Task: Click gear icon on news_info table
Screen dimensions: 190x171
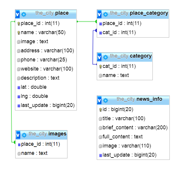Action: coord(106,100)
